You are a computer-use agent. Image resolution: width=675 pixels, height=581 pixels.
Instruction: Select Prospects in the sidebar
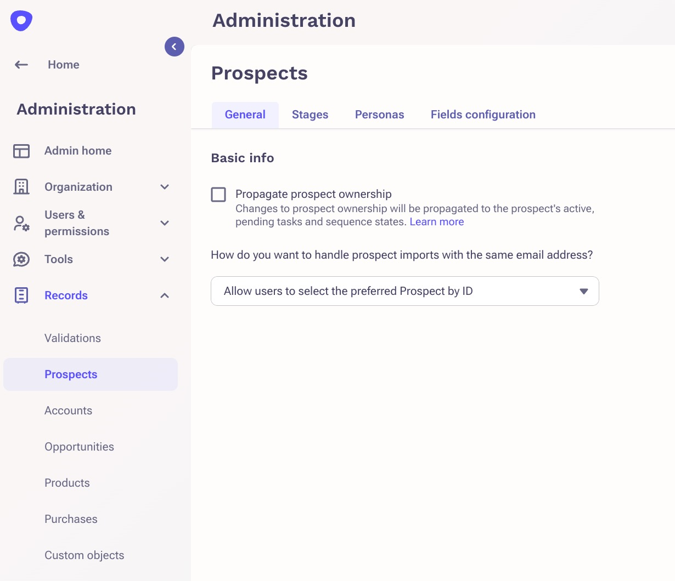click(91, 374)
